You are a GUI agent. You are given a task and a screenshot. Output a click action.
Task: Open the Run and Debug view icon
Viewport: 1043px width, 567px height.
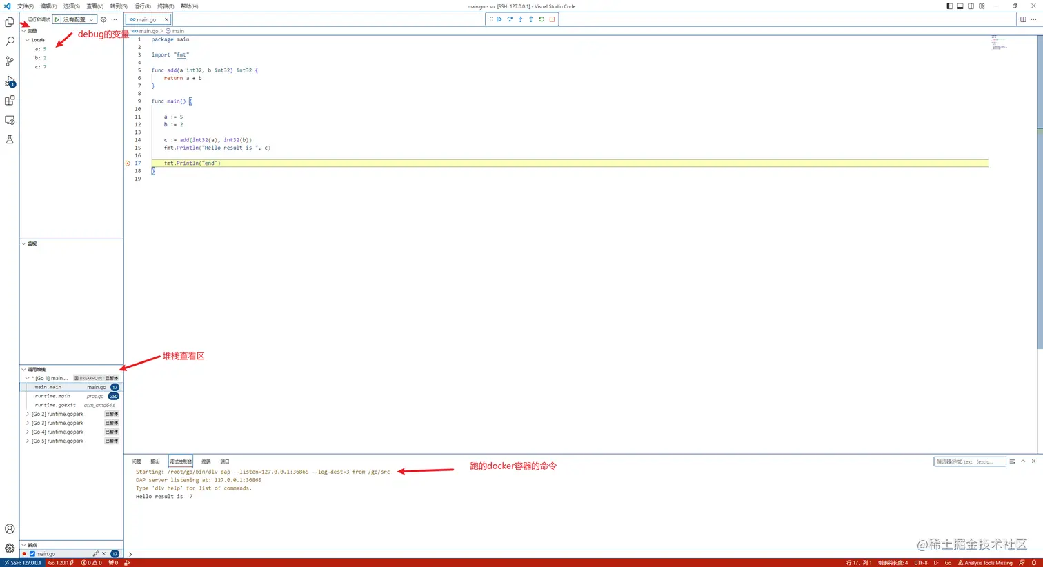(10, 81)
